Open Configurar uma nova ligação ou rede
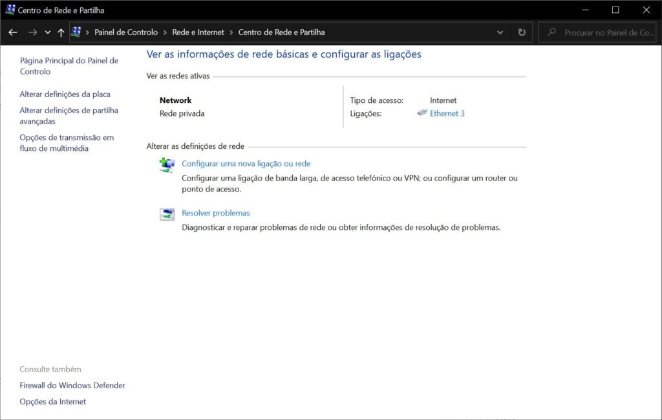This screenshot has width=662, height=420. [x=246, y=164]
